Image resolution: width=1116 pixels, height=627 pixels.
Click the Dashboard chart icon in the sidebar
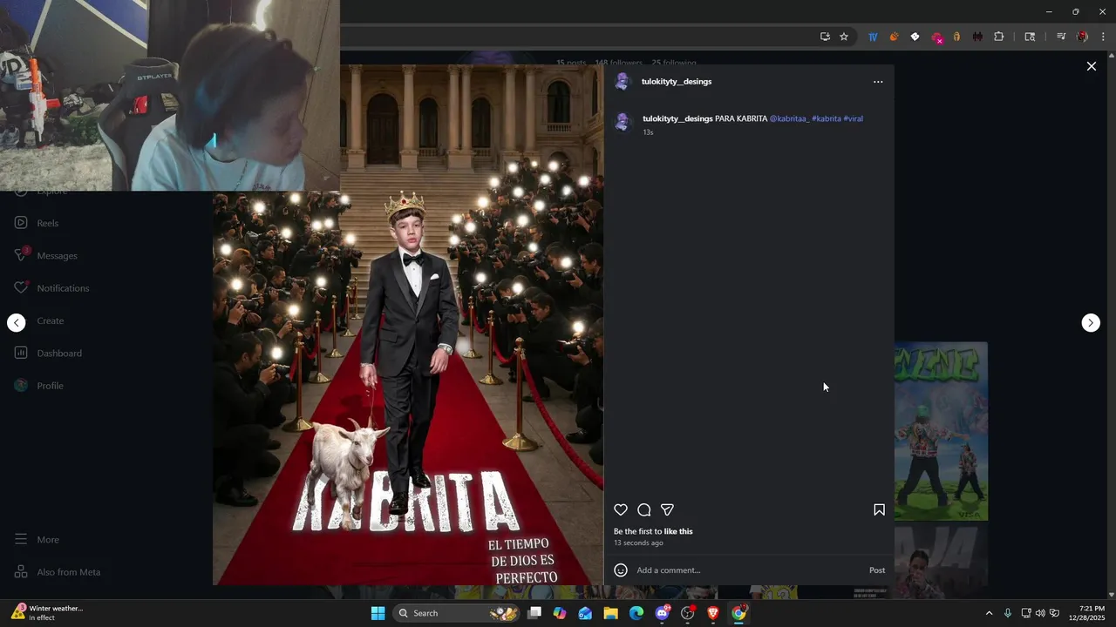coord(21,353)
